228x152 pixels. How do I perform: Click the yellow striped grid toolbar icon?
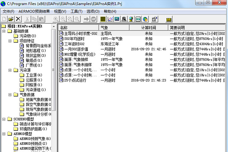[103, 19]
